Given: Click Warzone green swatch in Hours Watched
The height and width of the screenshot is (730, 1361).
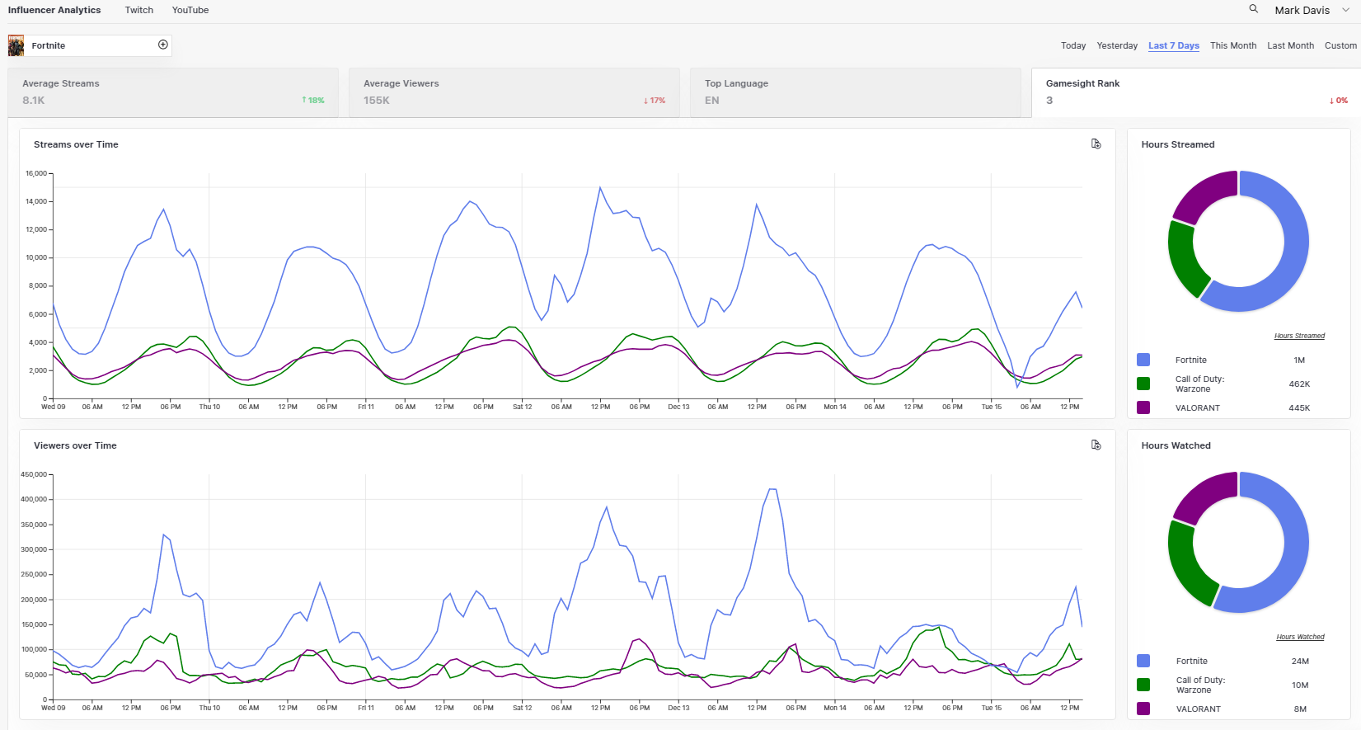Looking at the screenshot, I should point(1143,685).
